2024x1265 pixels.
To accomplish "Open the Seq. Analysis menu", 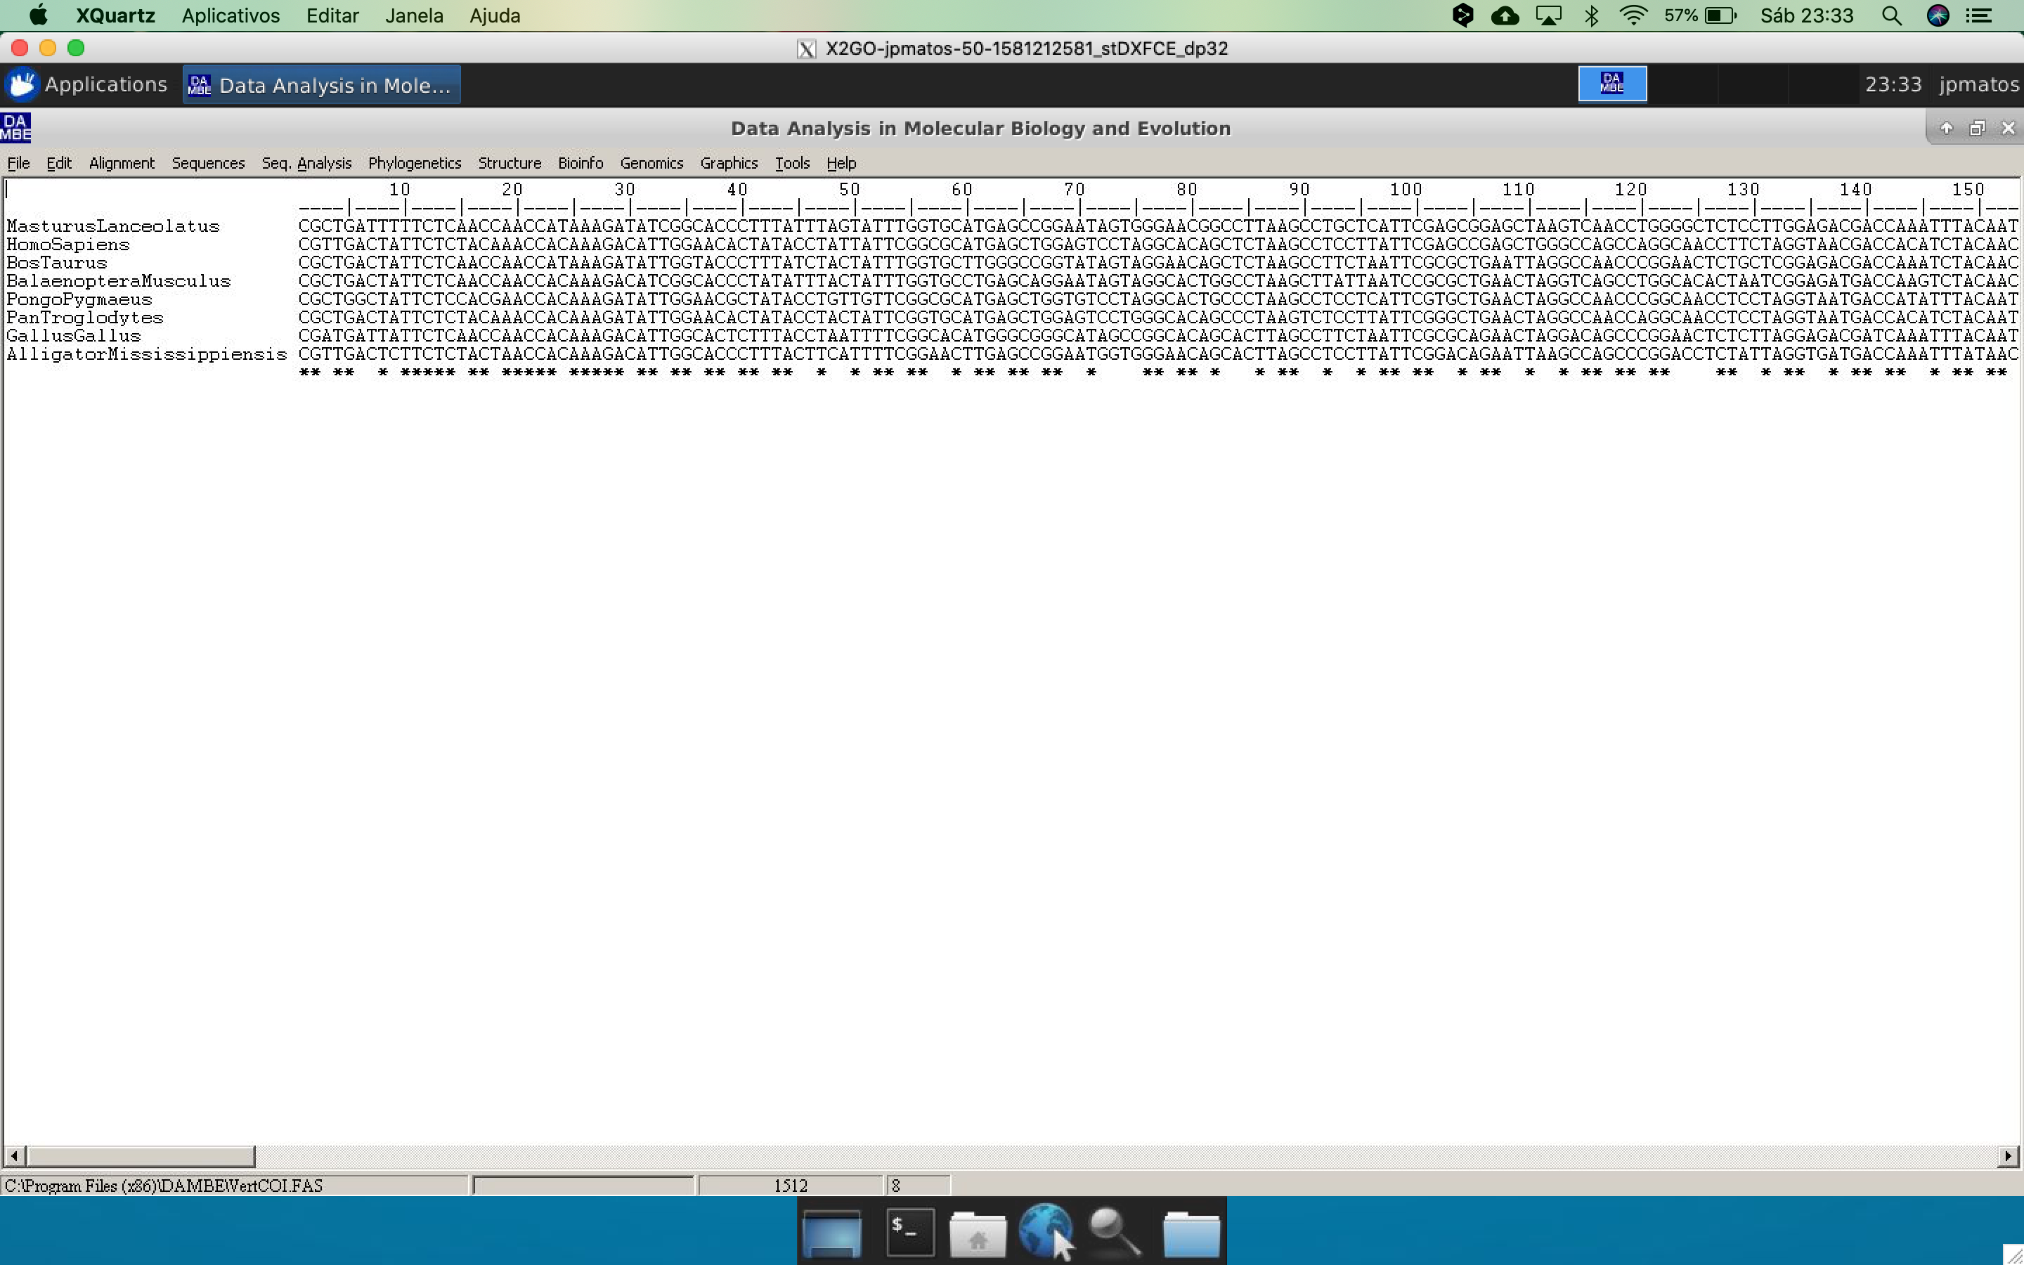I will [306, 163].
